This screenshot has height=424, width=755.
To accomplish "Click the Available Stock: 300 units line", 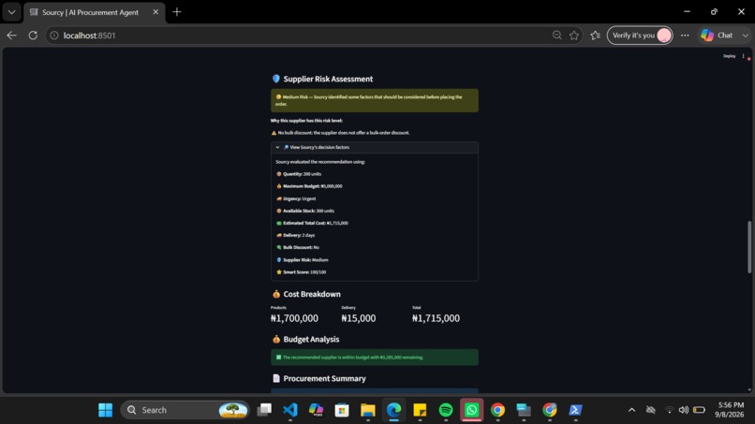I will [x=304, y=211].
